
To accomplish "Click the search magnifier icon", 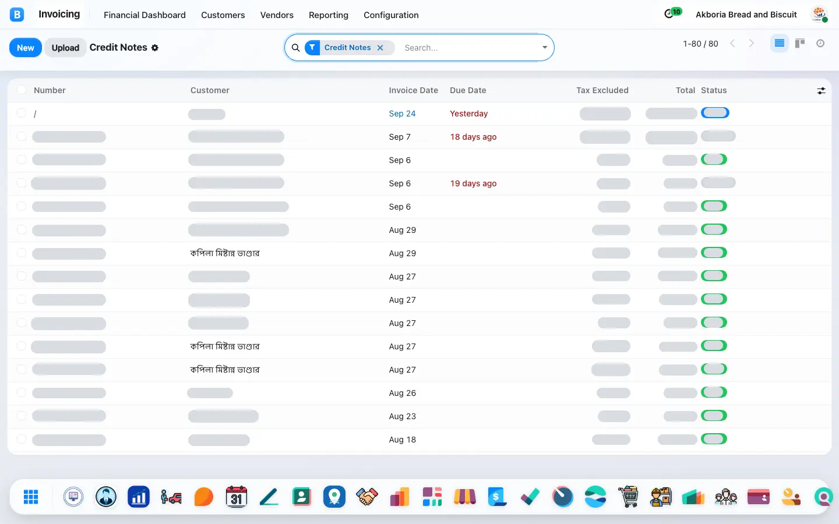I will click(x=296, y=48).
